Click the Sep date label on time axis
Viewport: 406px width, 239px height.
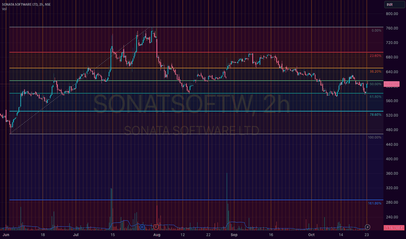point(234,235)
